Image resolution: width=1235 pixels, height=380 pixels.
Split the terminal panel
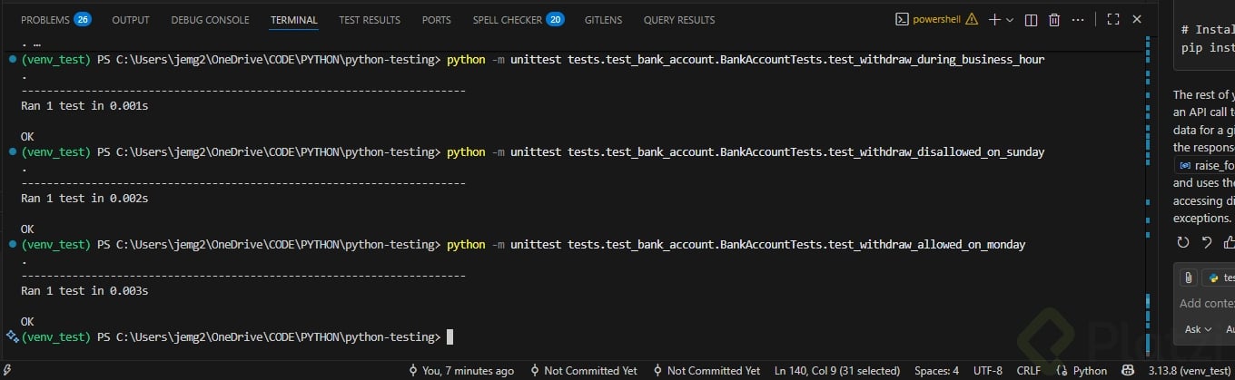[x=1031, y=19]
